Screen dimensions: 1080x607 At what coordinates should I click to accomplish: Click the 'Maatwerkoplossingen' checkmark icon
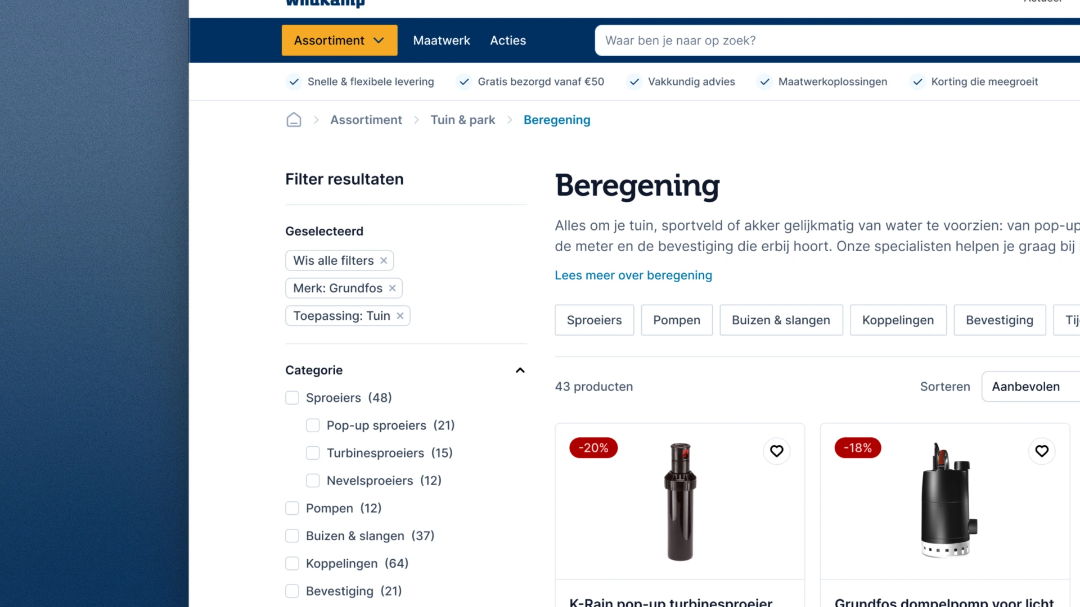pos(764,81)
